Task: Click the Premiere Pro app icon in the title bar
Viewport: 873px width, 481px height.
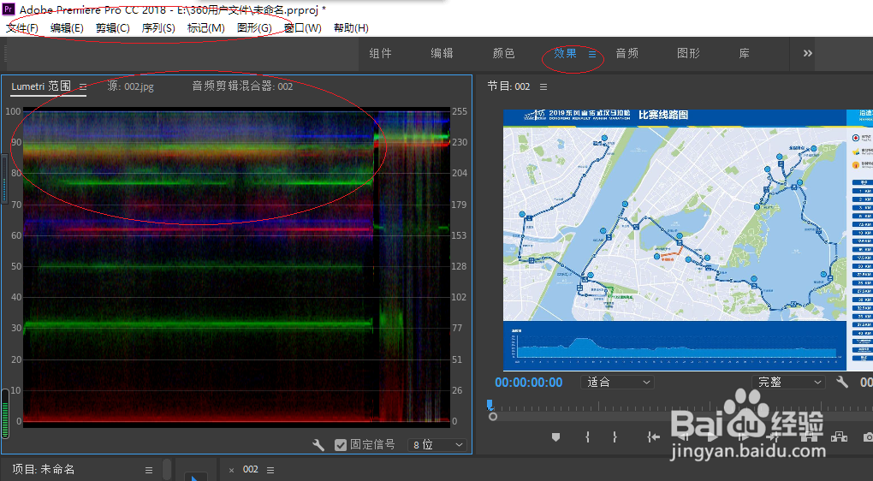Action: pyautogui.click(x=9, y=9)
